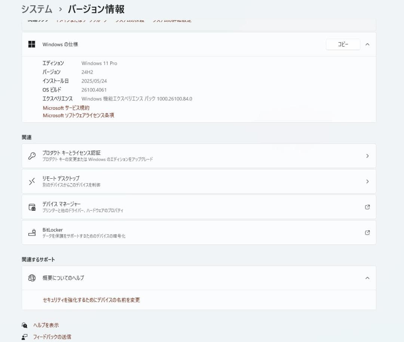404x342 pixels.
Task: Click the key icon for プロダクト キーとライセンス認証
Action: (32, 155)
